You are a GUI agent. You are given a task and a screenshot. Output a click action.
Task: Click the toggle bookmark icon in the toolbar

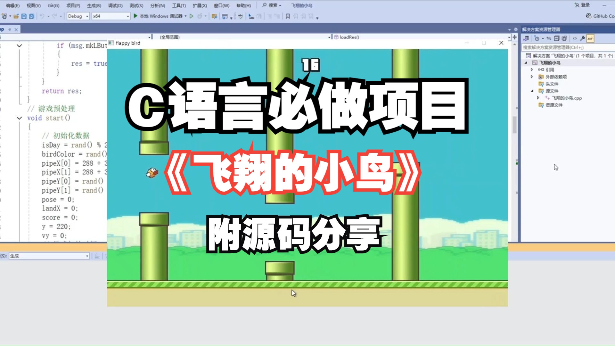coord(288,16)
